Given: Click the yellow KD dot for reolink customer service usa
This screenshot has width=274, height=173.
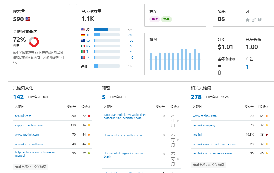Looking at the screenshot, I should click(x=266, y=153).
